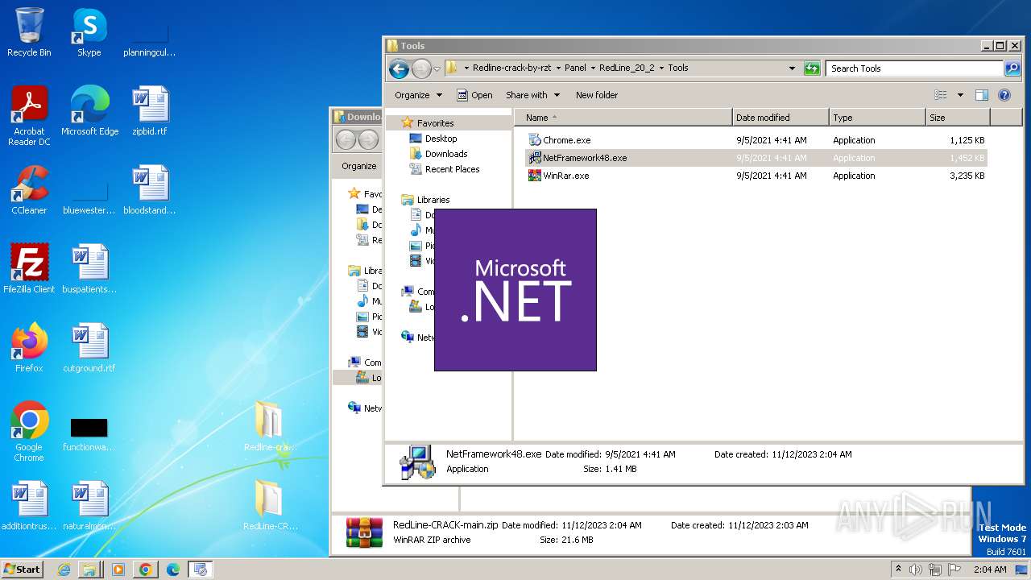Open the Redline-cra folder on desktop

click(x=270, y=427)
